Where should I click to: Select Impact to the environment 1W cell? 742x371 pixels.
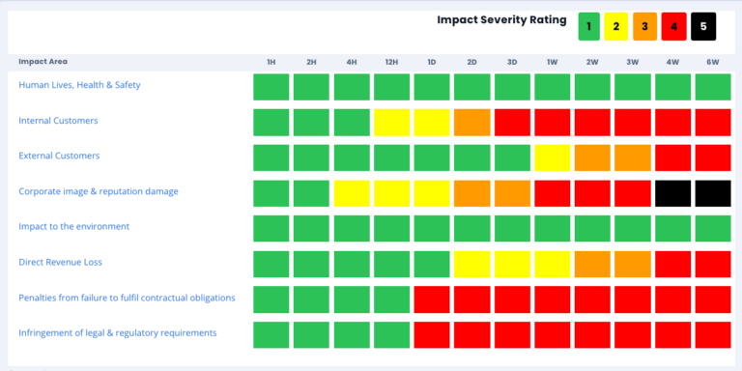553,229
